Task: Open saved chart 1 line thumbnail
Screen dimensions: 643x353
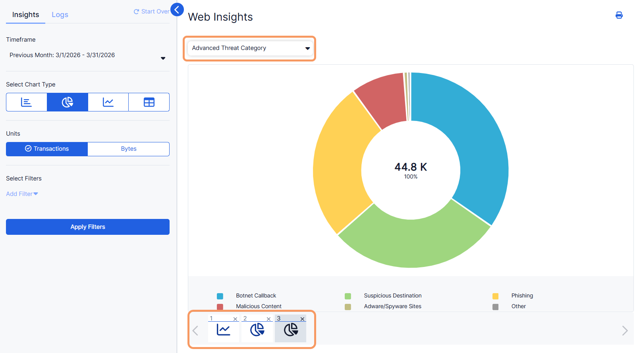Action: coord(224,330)
